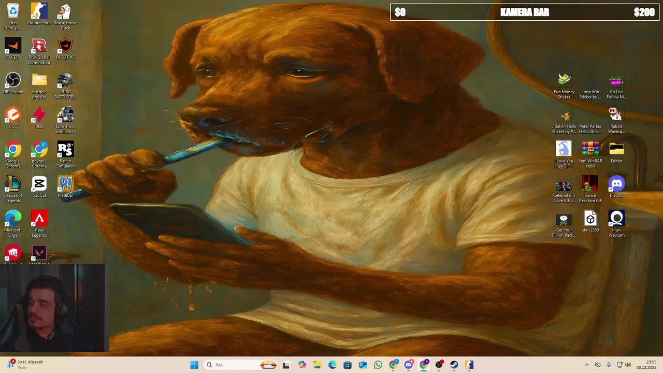The height and width of the screenshot is (373, 663).
Task: Open Task View from the taskbar
Action: tap(286, 365)
